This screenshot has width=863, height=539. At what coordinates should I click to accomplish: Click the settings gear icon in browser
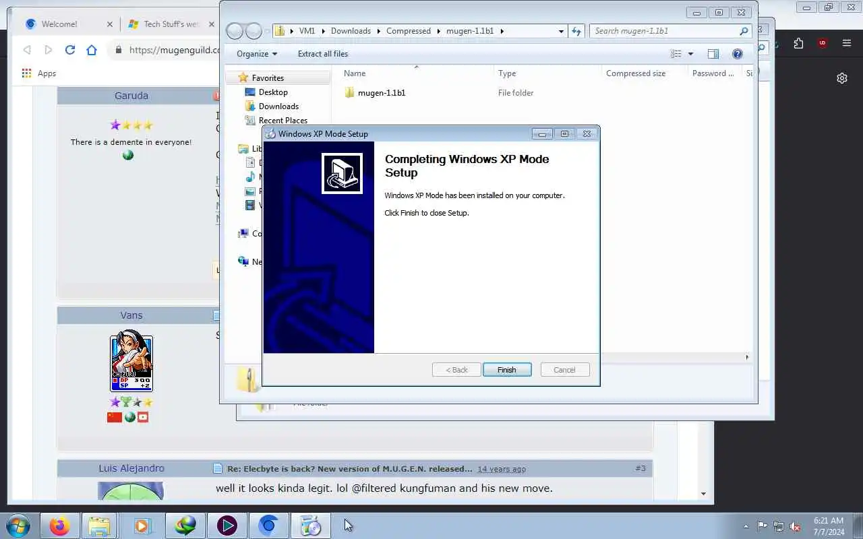(x=842, y=78)
